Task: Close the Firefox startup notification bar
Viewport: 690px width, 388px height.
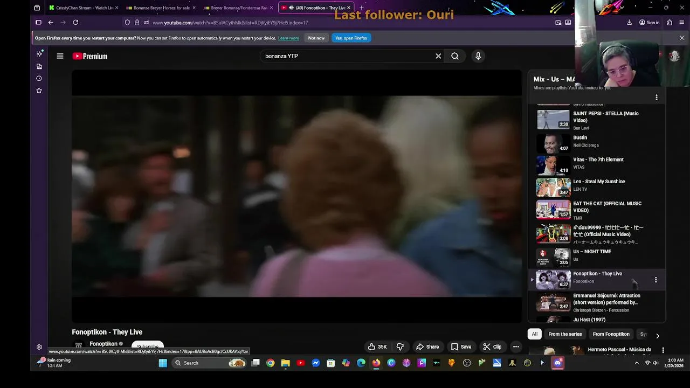Action: pos(682,38)
